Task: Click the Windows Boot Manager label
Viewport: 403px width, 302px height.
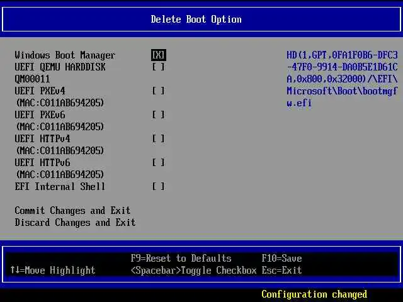Action: pos(65,55)
